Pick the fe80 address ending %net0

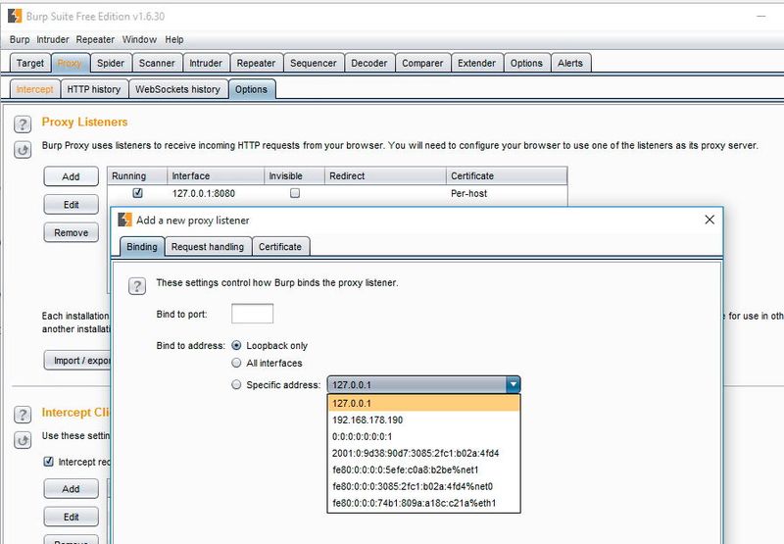point(424,486)
